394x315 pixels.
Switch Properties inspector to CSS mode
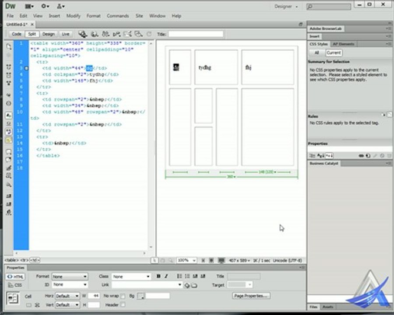(15, 285)
